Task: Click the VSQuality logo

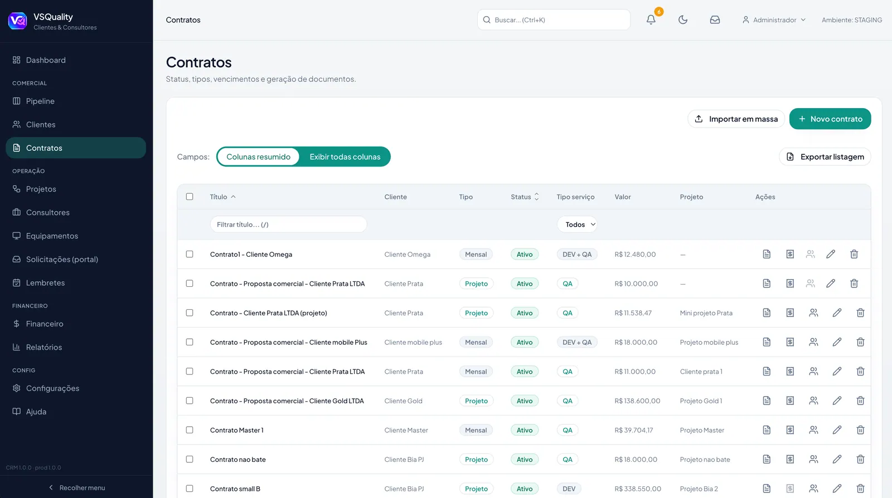Action: pyautogui.click(x=18, y=21)
